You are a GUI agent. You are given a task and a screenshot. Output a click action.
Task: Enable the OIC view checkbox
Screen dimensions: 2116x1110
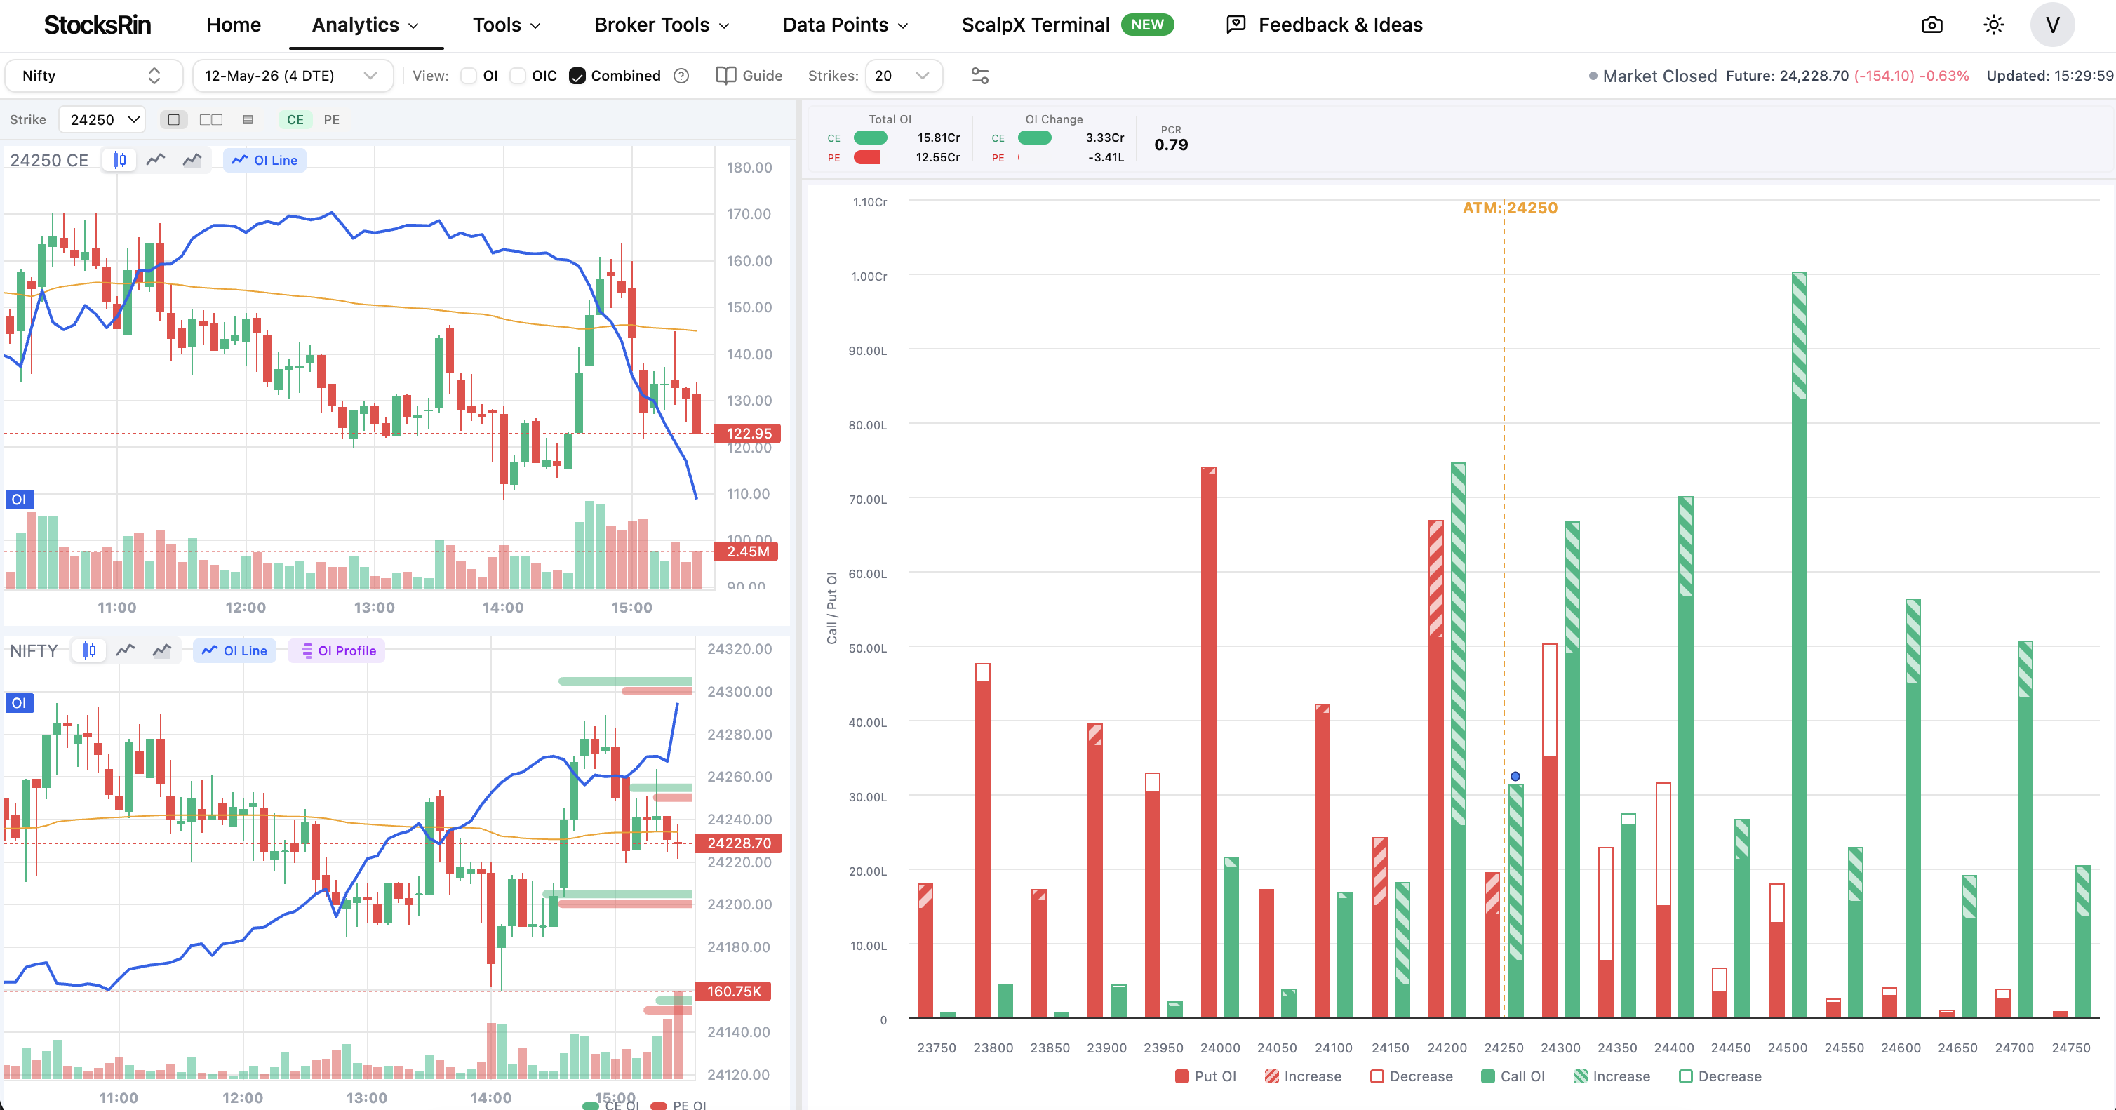[x=518, y=76]
